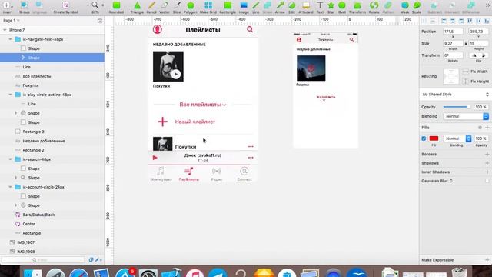
Task: Select the Arrow tool
Action: point(280,7)
